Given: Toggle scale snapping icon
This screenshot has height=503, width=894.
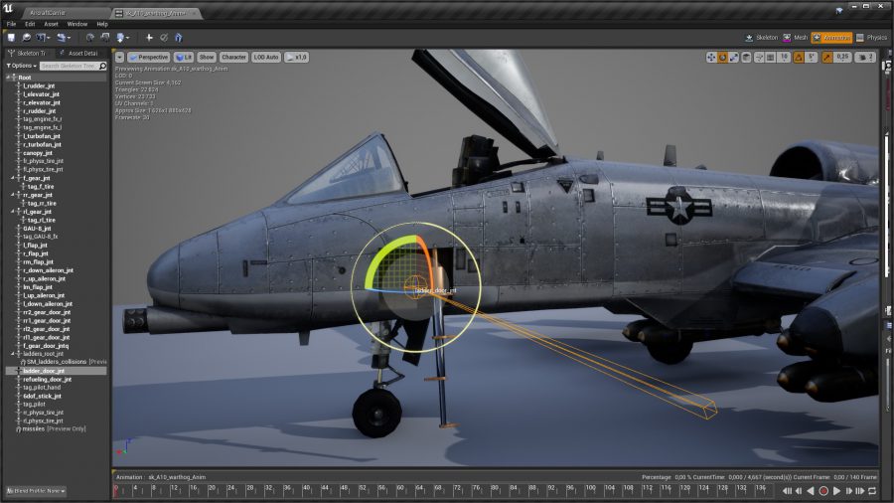Looking at the screenshot, I should (x=826, y=57).
